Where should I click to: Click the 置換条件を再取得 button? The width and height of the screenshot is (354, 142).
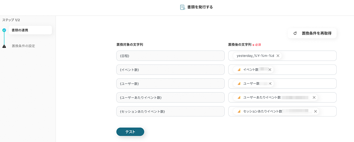pyautogui.click(x=312, y=33)
